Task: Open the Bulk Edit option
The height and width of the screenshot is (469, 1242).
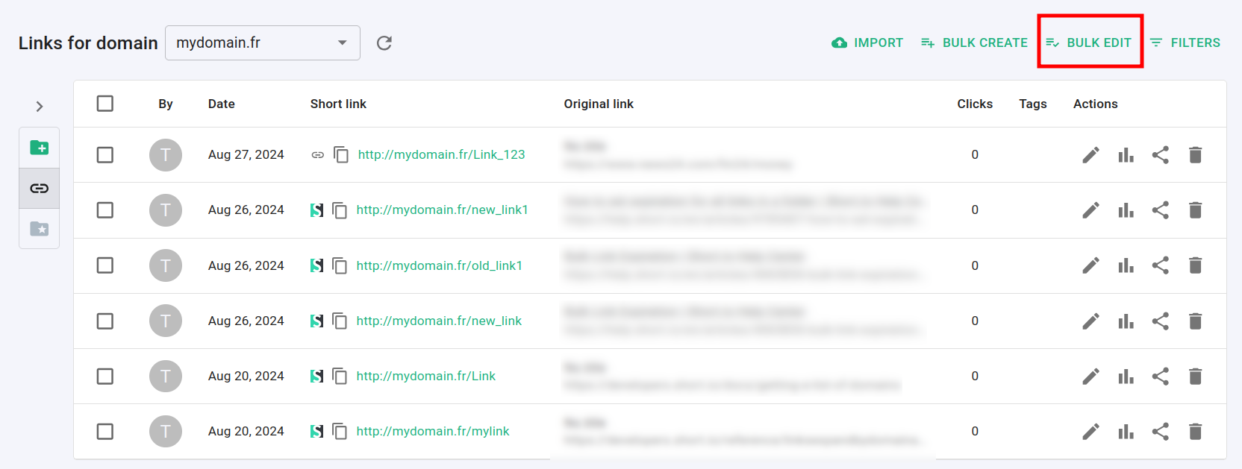Action: click(x=1089, y=43)
